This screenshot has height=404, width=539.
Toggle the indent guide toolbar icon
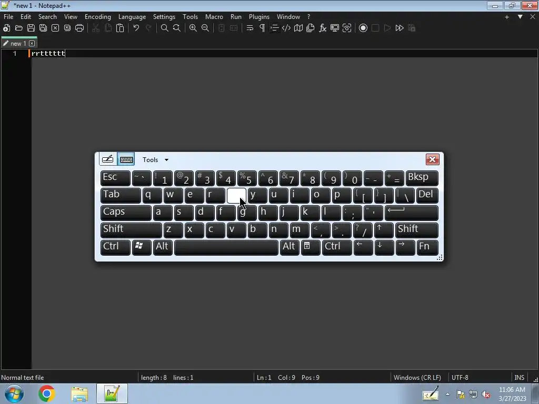tap(274, 28)
